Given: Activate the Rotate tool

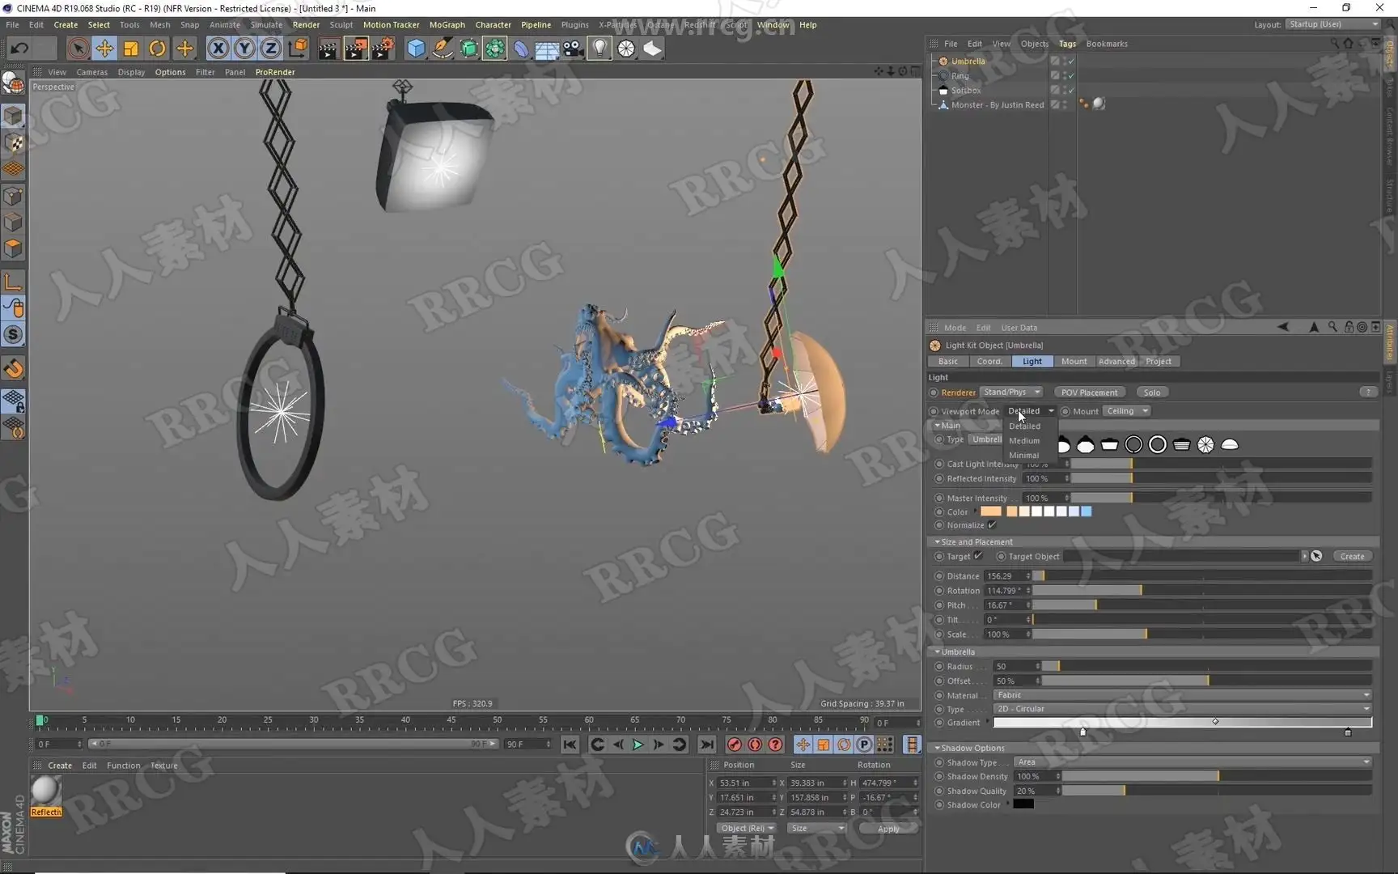Looking at the screenshot, I should pos(157,49).
